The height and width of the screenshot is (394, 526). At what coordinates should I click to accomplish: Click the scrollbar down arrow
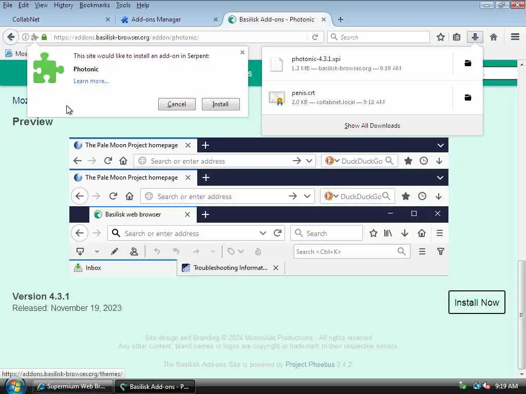click(521, 374)
